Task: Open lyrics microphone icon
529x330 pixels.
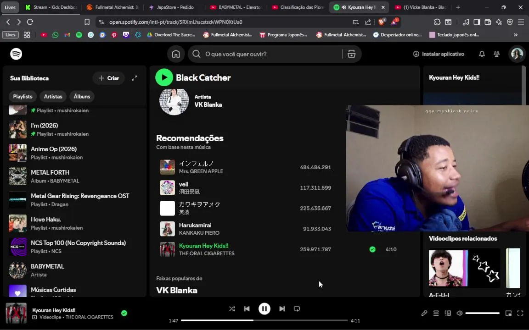Action: click(x=424, y=313)
